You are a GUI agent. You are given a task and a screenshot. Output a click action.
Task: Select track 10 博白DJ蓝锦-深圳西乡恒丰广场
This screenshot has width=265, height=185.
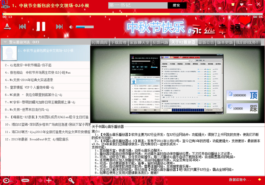pos(45,125)
